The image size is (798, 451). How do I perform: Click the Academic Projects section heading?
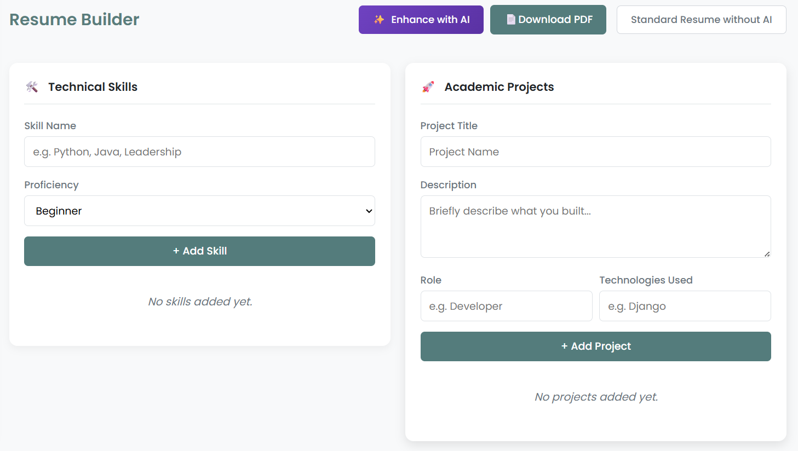tap(499, 87)
